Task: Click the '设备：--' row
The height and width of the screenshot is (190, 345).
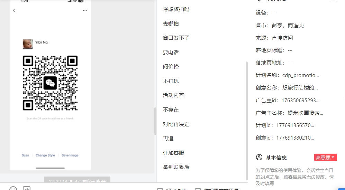Action: click(x=266, y=13)
